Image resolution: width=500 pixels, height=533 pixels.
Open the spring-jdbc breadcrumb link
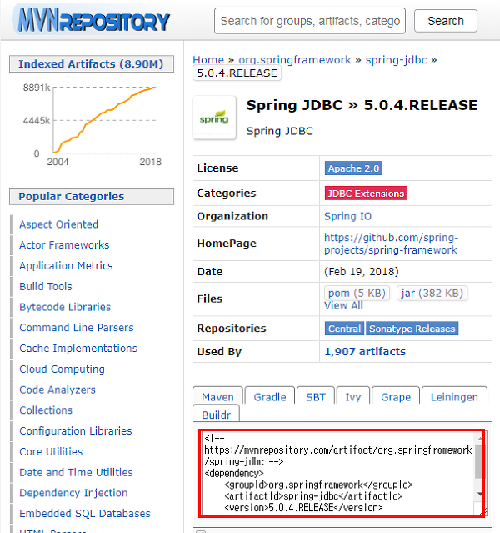pyautogui.click(x=396, y=60)
